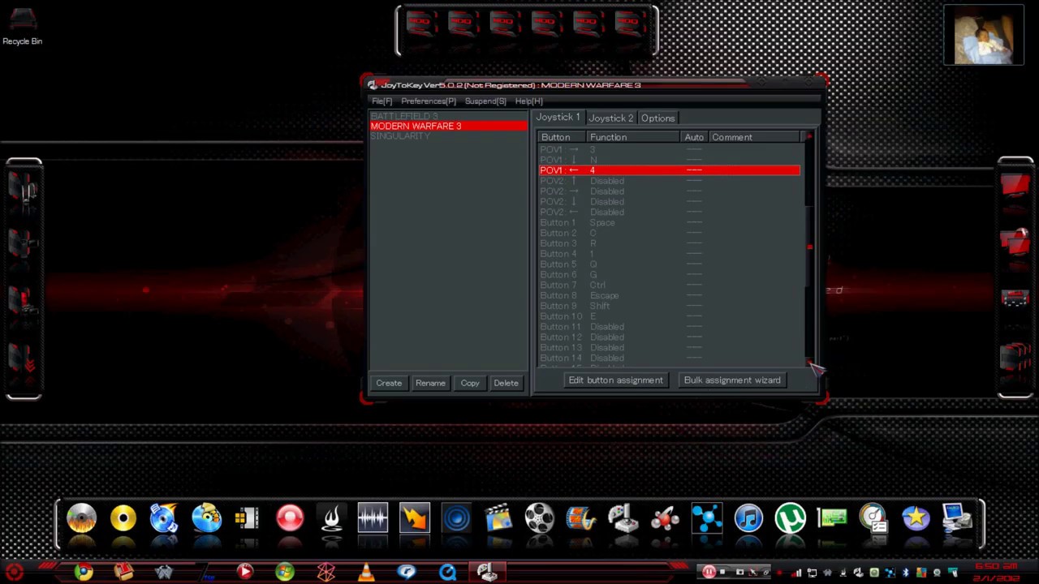Click the scroll up arrow of button list
Screen dimensions: 1039x584
pyautogui.click(x=809, y=137)
